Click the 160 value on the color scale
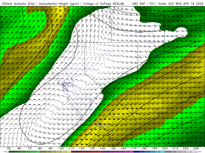Screen dimensions: 205x153 click(x=123, y=148)
